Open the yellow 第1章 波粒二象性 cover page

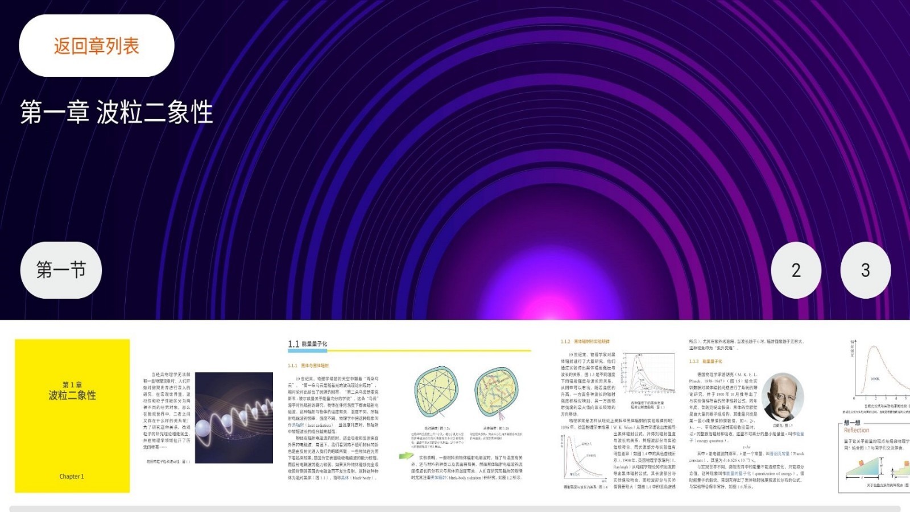pos(72,415)
